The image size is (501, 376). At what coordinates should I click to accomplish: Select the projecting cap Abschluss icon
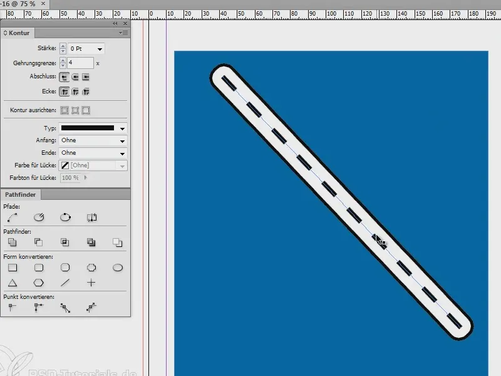point(86,76)
